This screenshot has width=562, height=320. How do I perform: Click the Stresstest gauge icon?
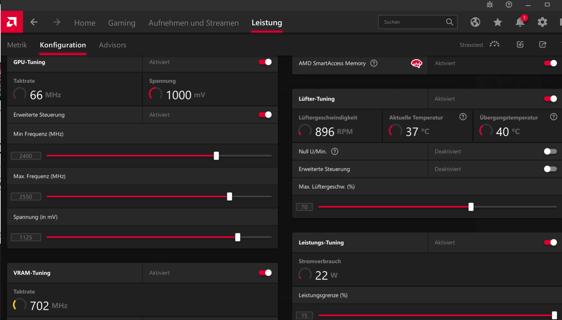[x=495, y=44]
